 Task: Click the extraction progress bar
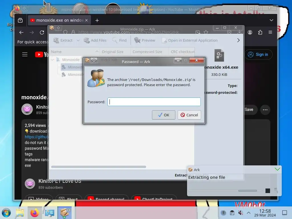click(225, 191)
